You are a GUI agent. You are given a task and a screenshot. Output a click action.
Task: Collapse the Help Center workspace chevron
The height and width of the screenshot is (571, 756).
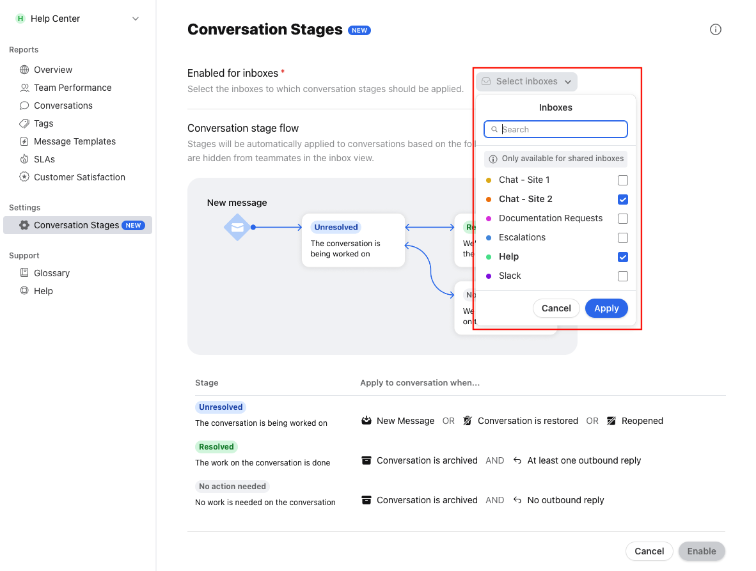click(x=134, y=19)
